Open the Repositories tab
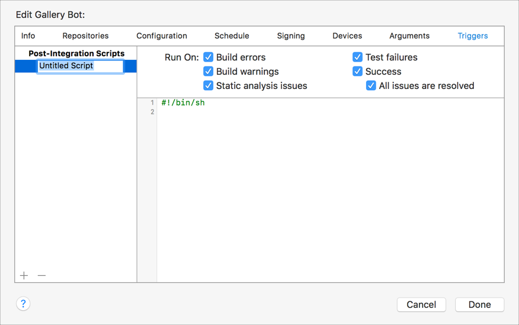This screenshot has width=519, height=325. (x=85, y=36)
